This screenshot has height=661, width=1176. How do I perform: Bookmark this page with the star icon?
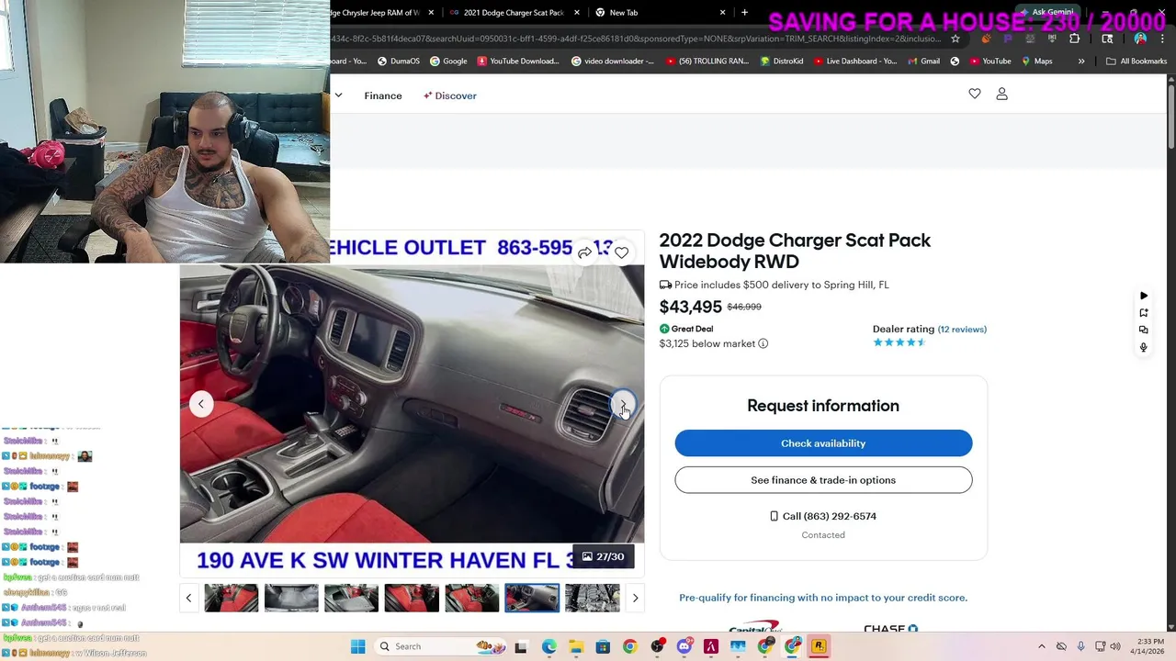point(955,39)
